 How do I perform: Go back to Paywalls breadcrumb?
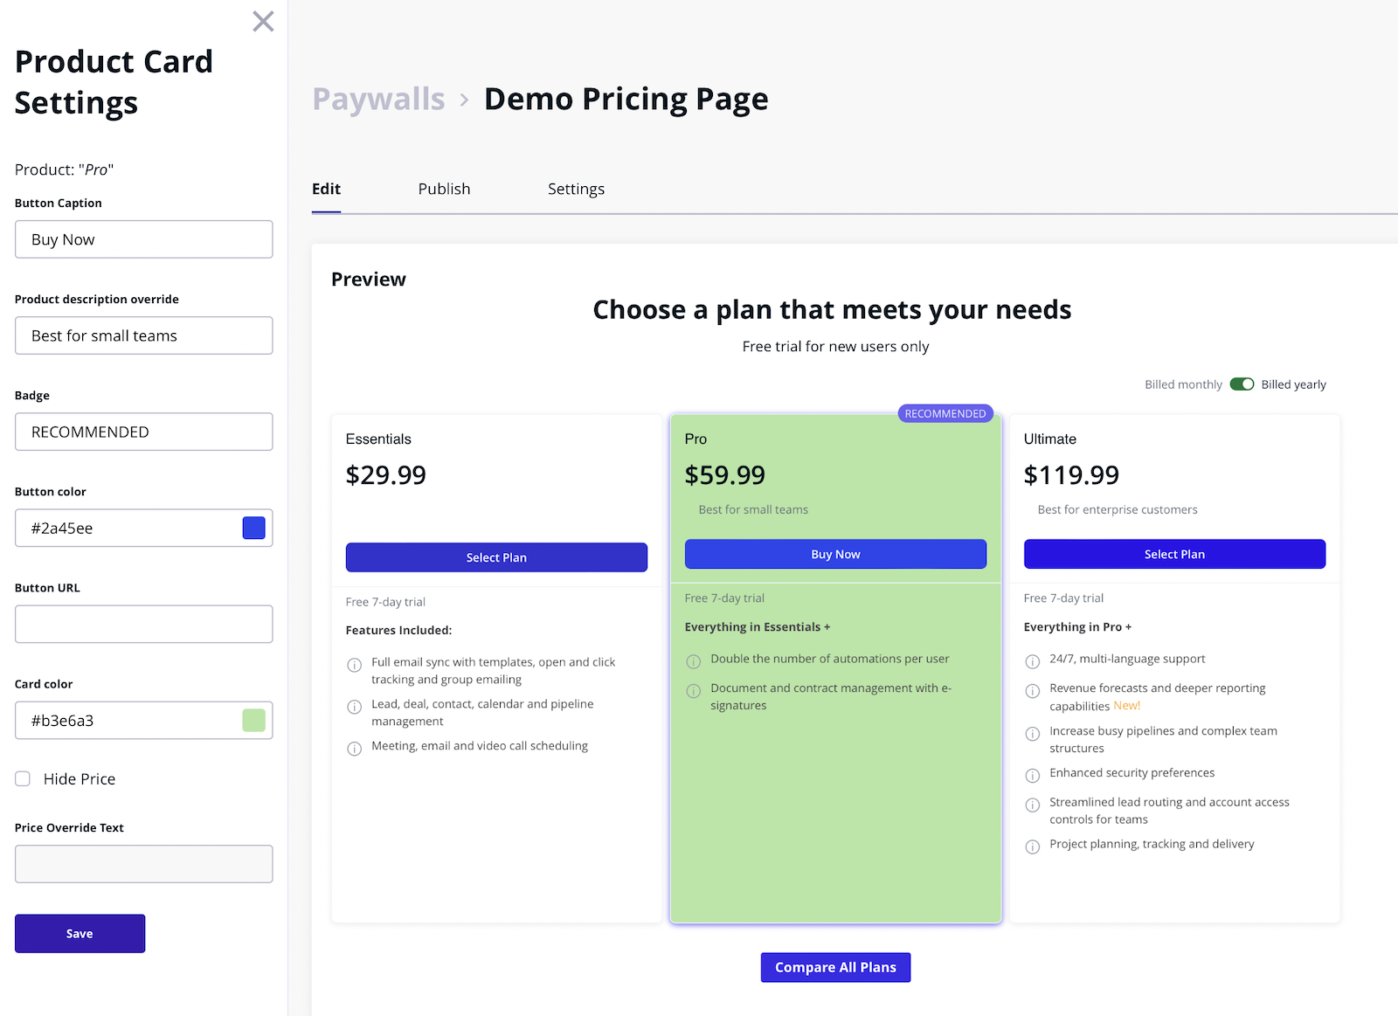coord(378,99)
